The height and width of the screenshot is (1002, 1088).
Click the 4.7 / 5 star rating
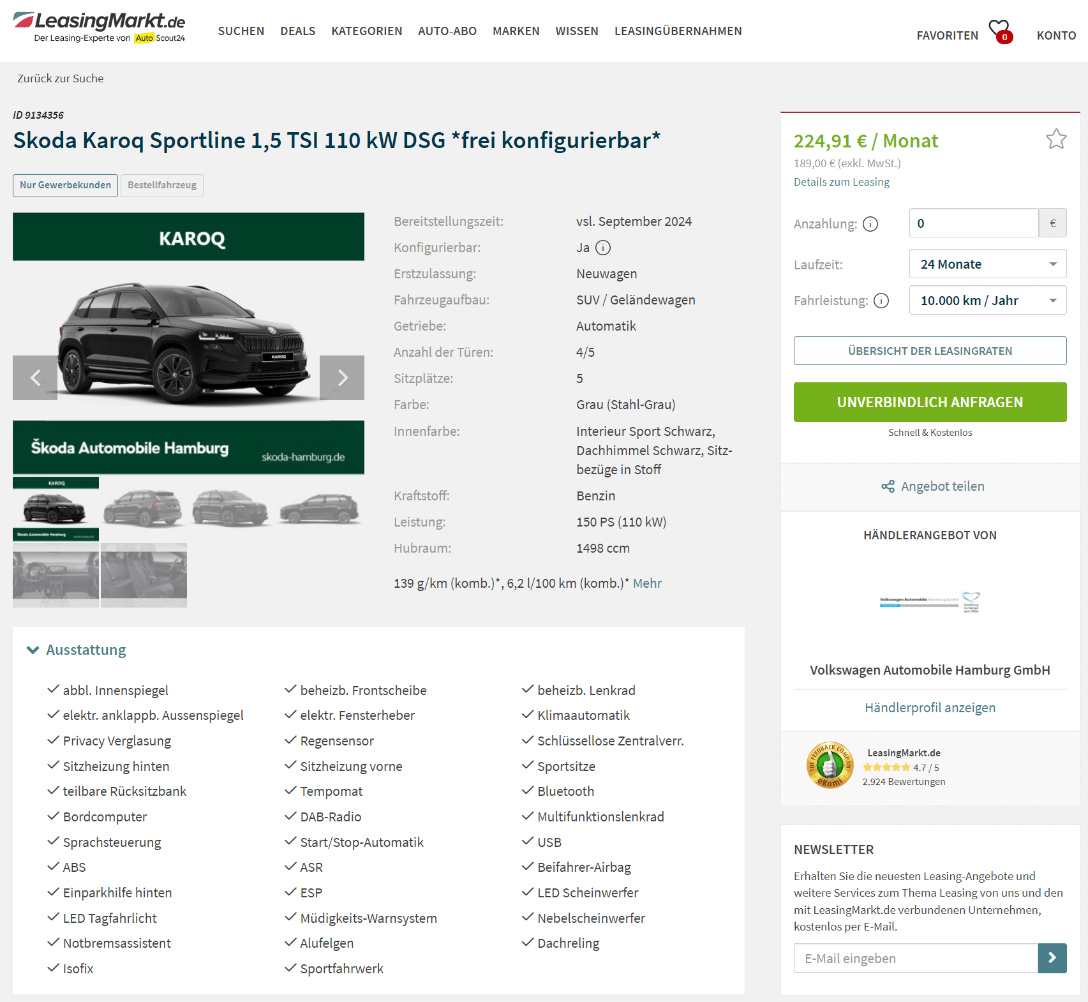pos(900,768)
